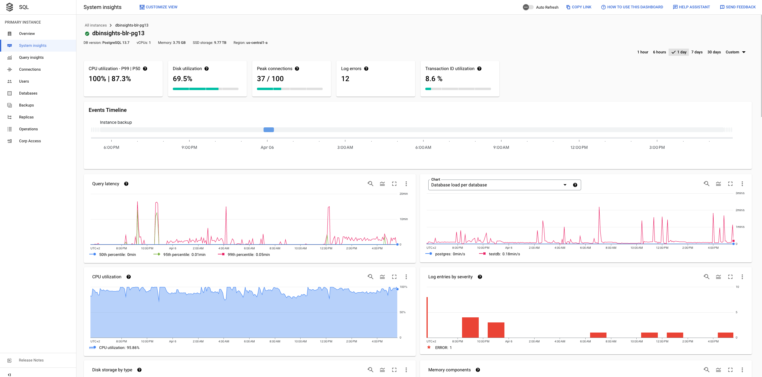Click the Connections sidebar icon
This screenshot has width=762, height=377.
[x=9, y=69]
